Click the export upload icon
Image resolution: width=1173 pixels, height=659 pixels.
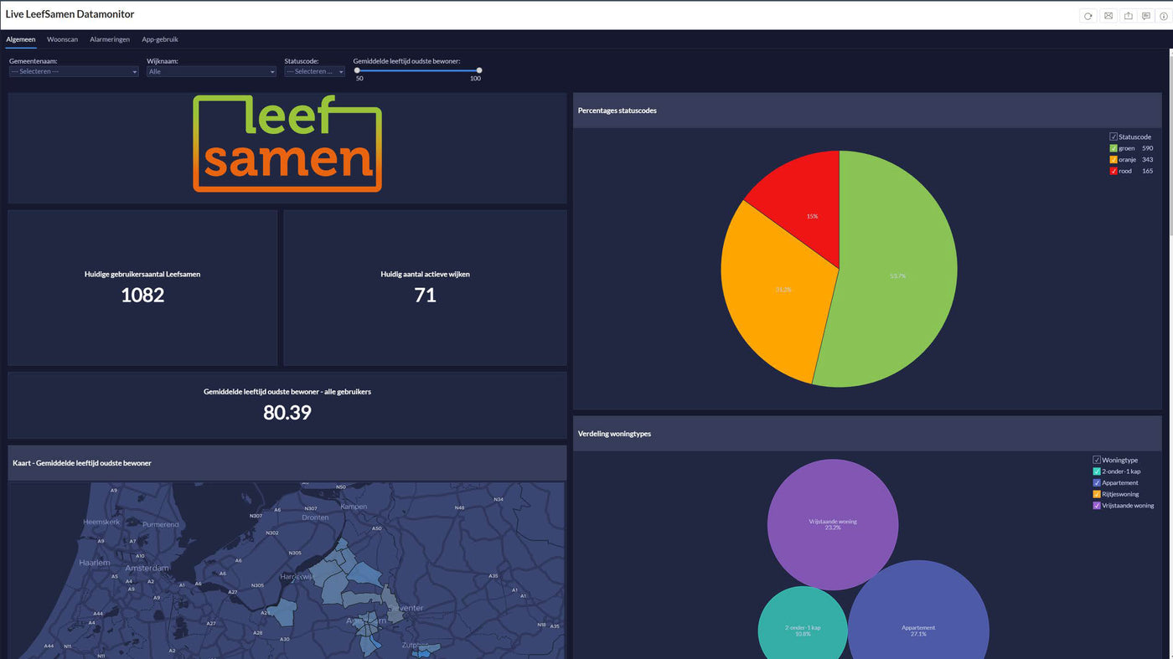[1128, 16]
